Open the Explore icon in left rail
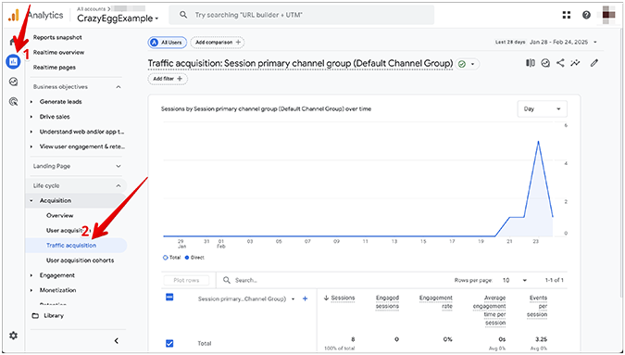 pyautogui.click(x=13, y=82)
